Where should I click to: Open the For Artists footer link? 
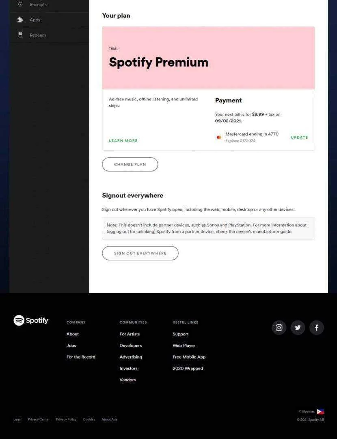coord(130,334)
